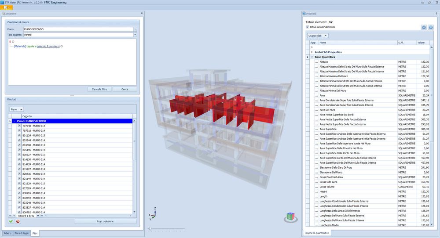This screenshot has width=440, height=238.
Task: Expand the Archi CAD Properties group
Action: click(312, 52)
